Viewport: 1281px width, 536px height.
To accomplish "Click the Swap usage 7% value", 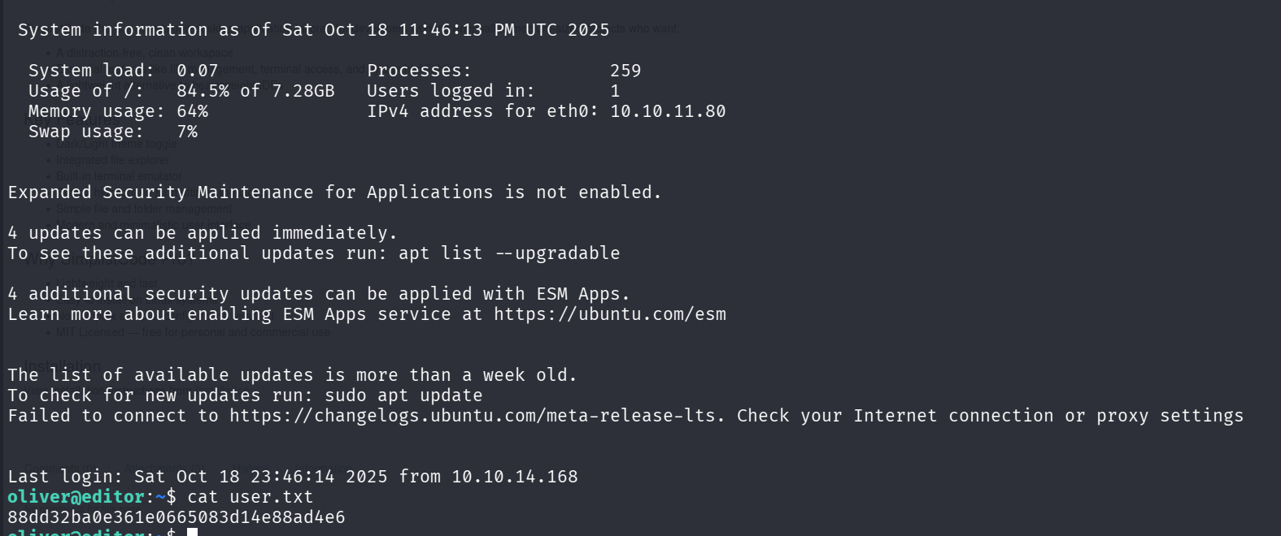I will (187, 132).
